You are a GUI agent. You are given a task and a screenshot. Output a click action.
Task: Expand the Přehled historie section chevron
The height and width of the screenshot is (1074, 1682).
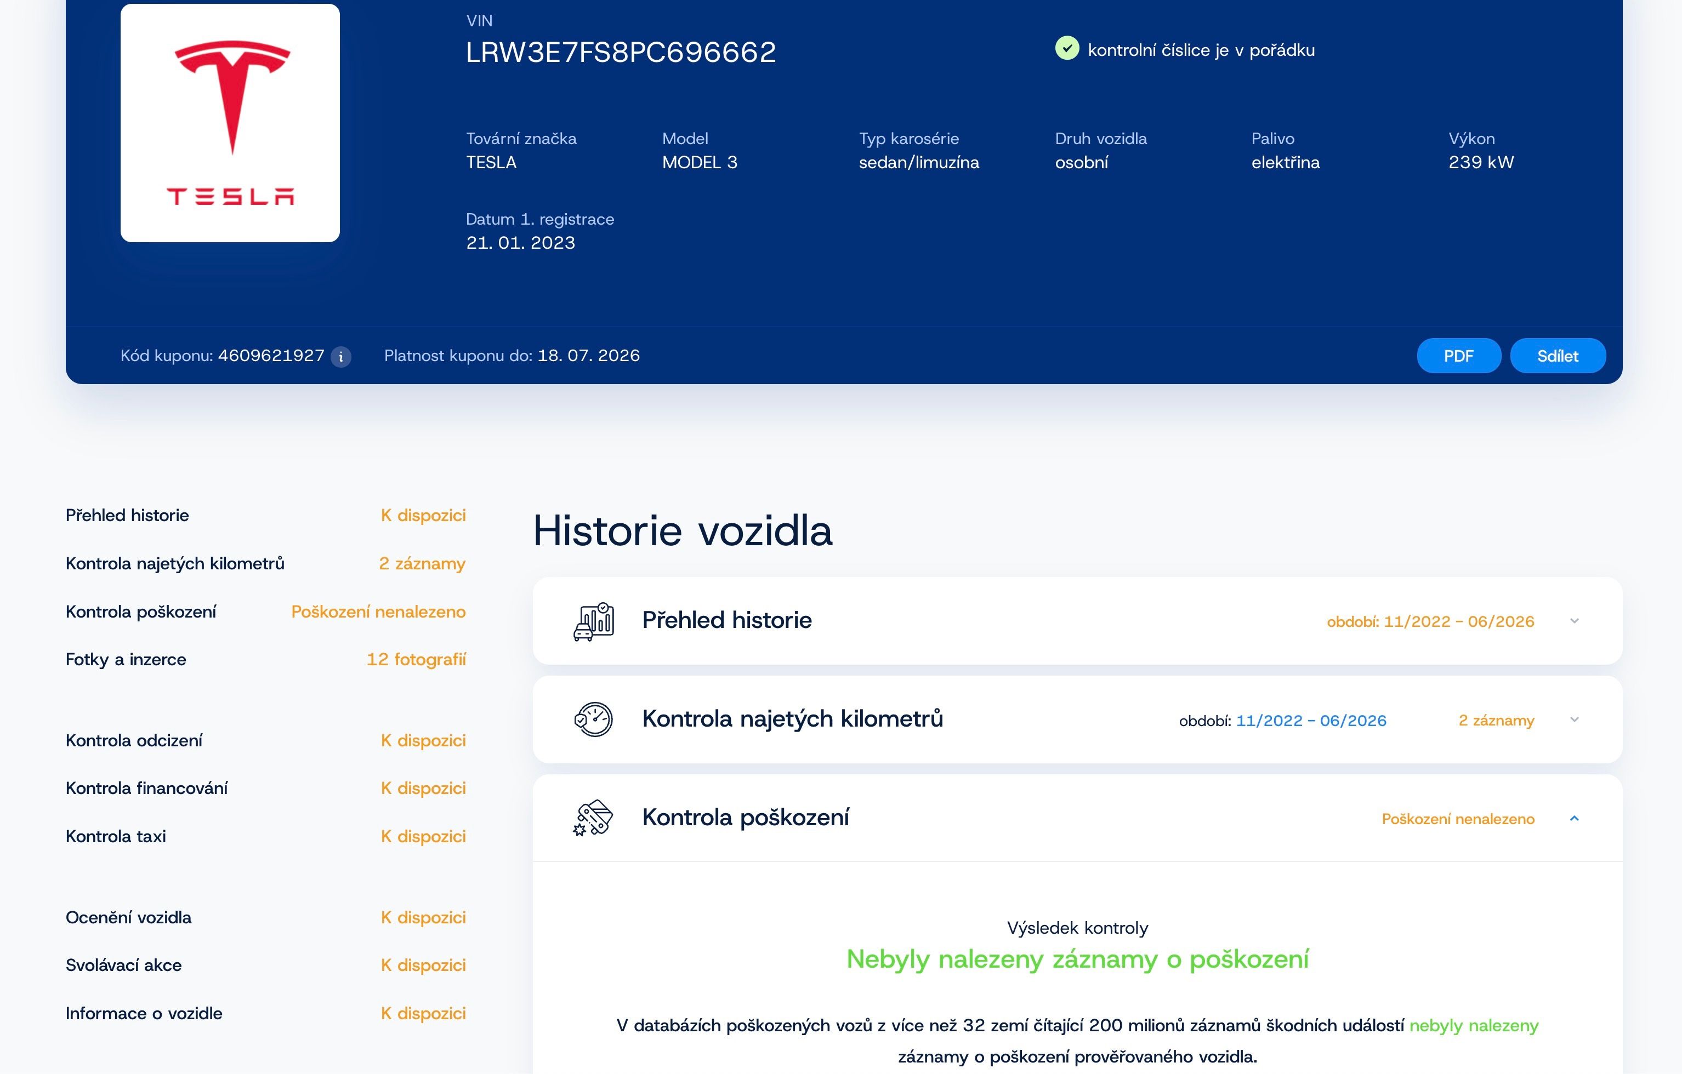coord(1575,621)
